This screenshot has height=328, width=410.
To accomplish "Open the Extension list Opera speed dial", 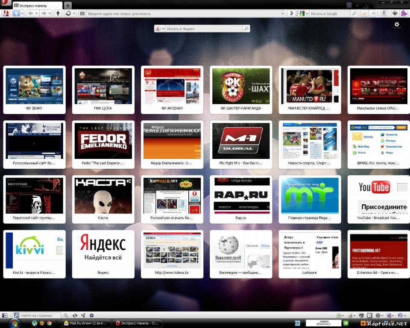I will (x=379, y=254).
